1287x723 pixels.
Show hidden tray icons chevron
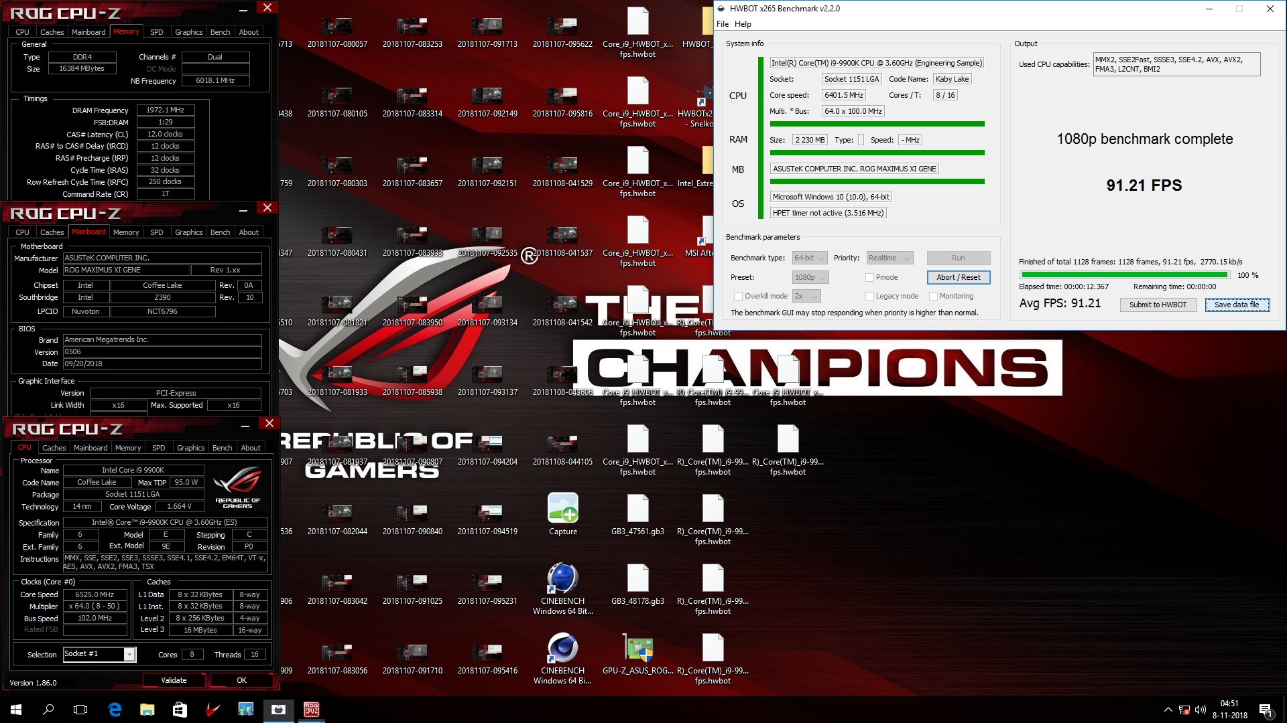pyautogui.click(x=1168, y=710)
